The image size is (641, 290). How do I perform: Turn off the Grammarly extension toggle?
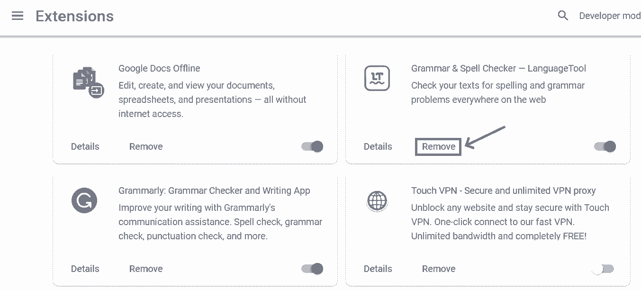coord(313,269)
